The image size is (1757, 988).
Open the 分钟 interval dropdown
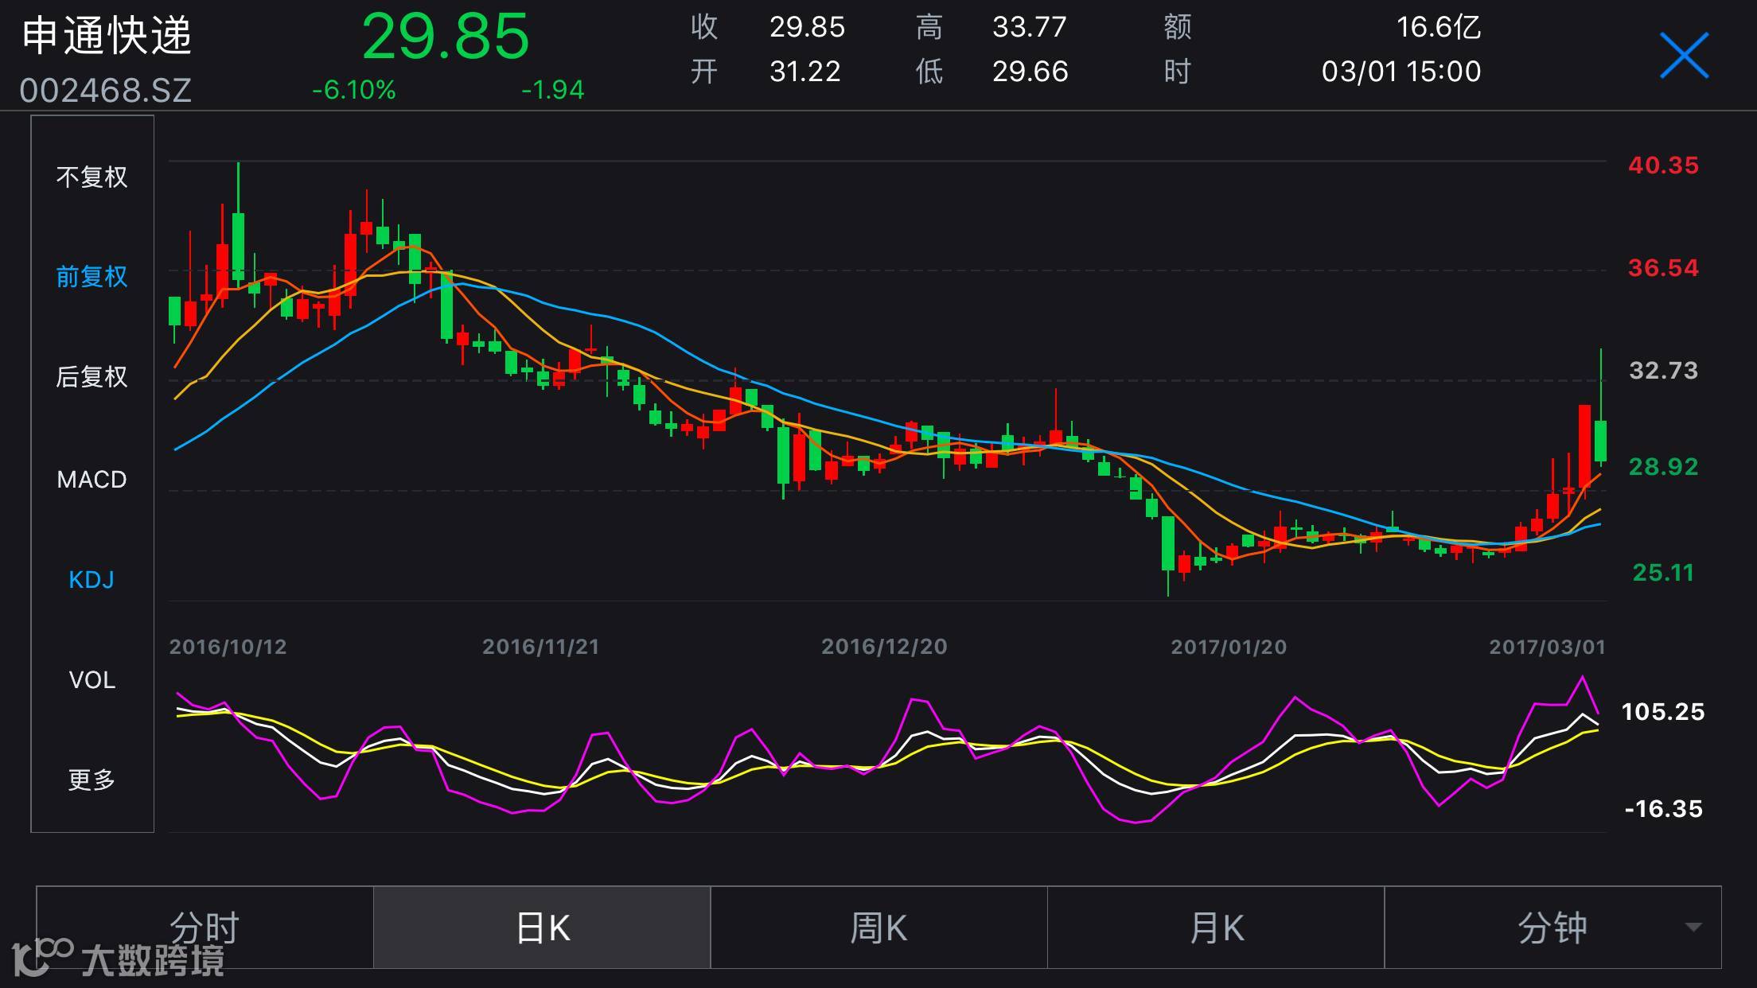click(x=1552, y=928)
